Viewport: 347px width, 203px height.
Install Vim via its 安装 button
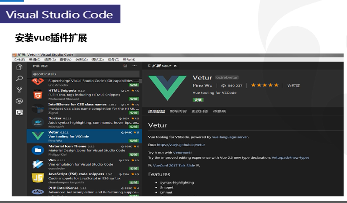(134, 168)
